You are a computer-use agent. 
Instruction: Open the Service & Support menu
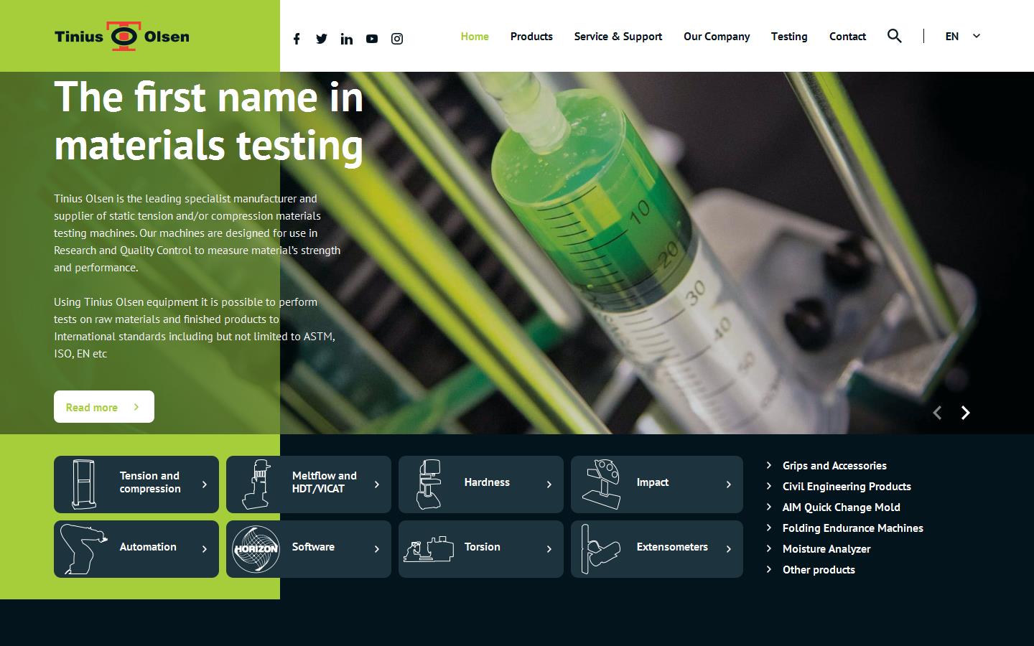[618, 37]
